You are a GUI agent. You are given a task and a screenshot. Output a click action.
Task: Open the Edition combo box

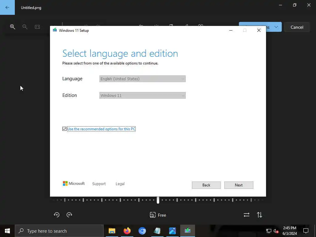(143, 96)
